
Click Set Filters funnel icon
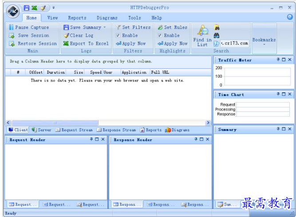[x=118, y=28]
